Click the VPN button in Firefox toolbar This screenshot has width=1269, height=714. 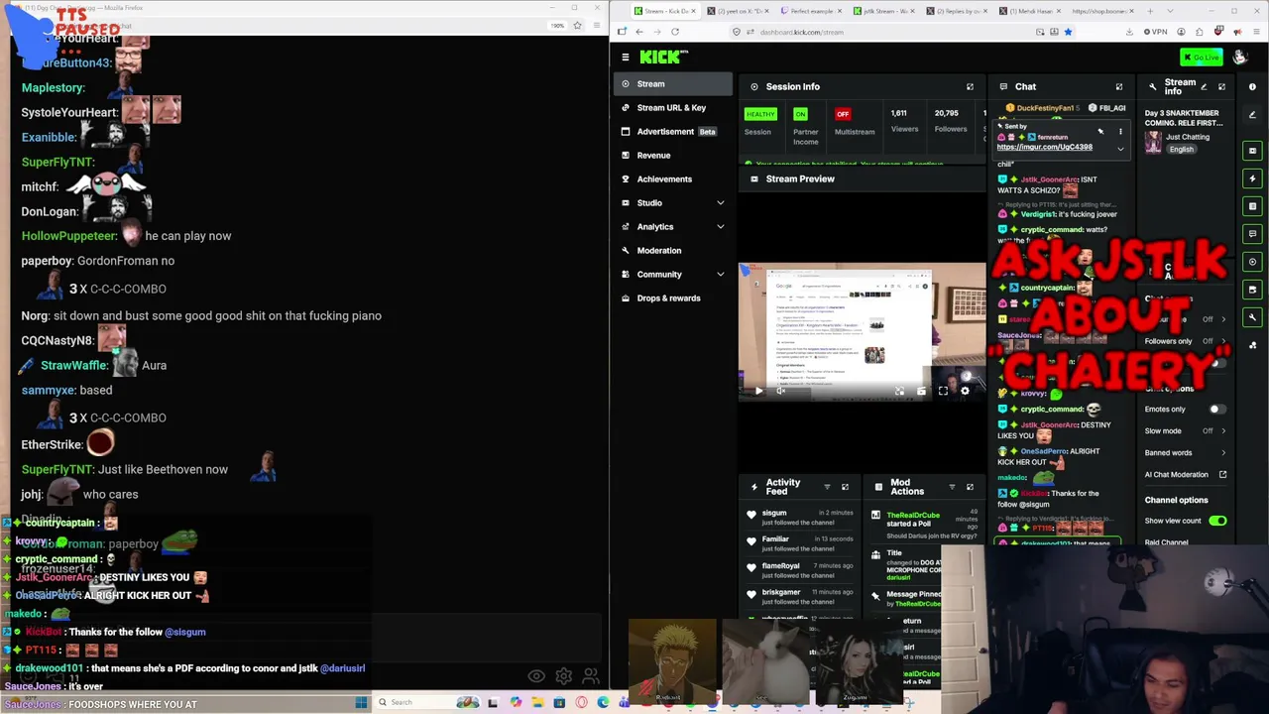tap(1156, 32)
